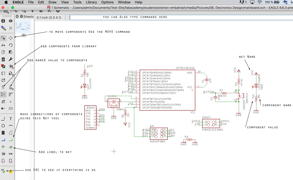Close the Sheets panel
The image size is (293, 180).
pyautogui.click(x=17, y=16)
